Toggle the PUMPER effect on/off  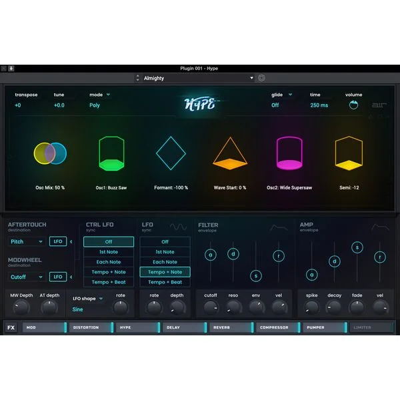point(345,327)
